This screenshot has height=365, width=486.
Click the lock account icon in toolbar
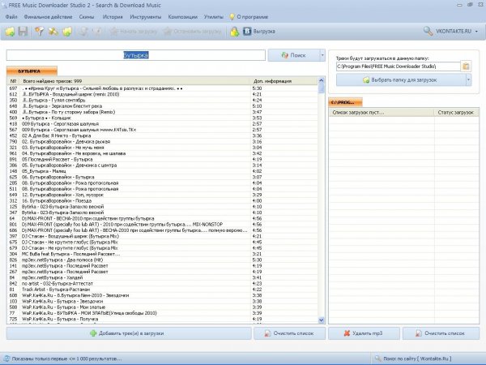(x=235, y=32)
